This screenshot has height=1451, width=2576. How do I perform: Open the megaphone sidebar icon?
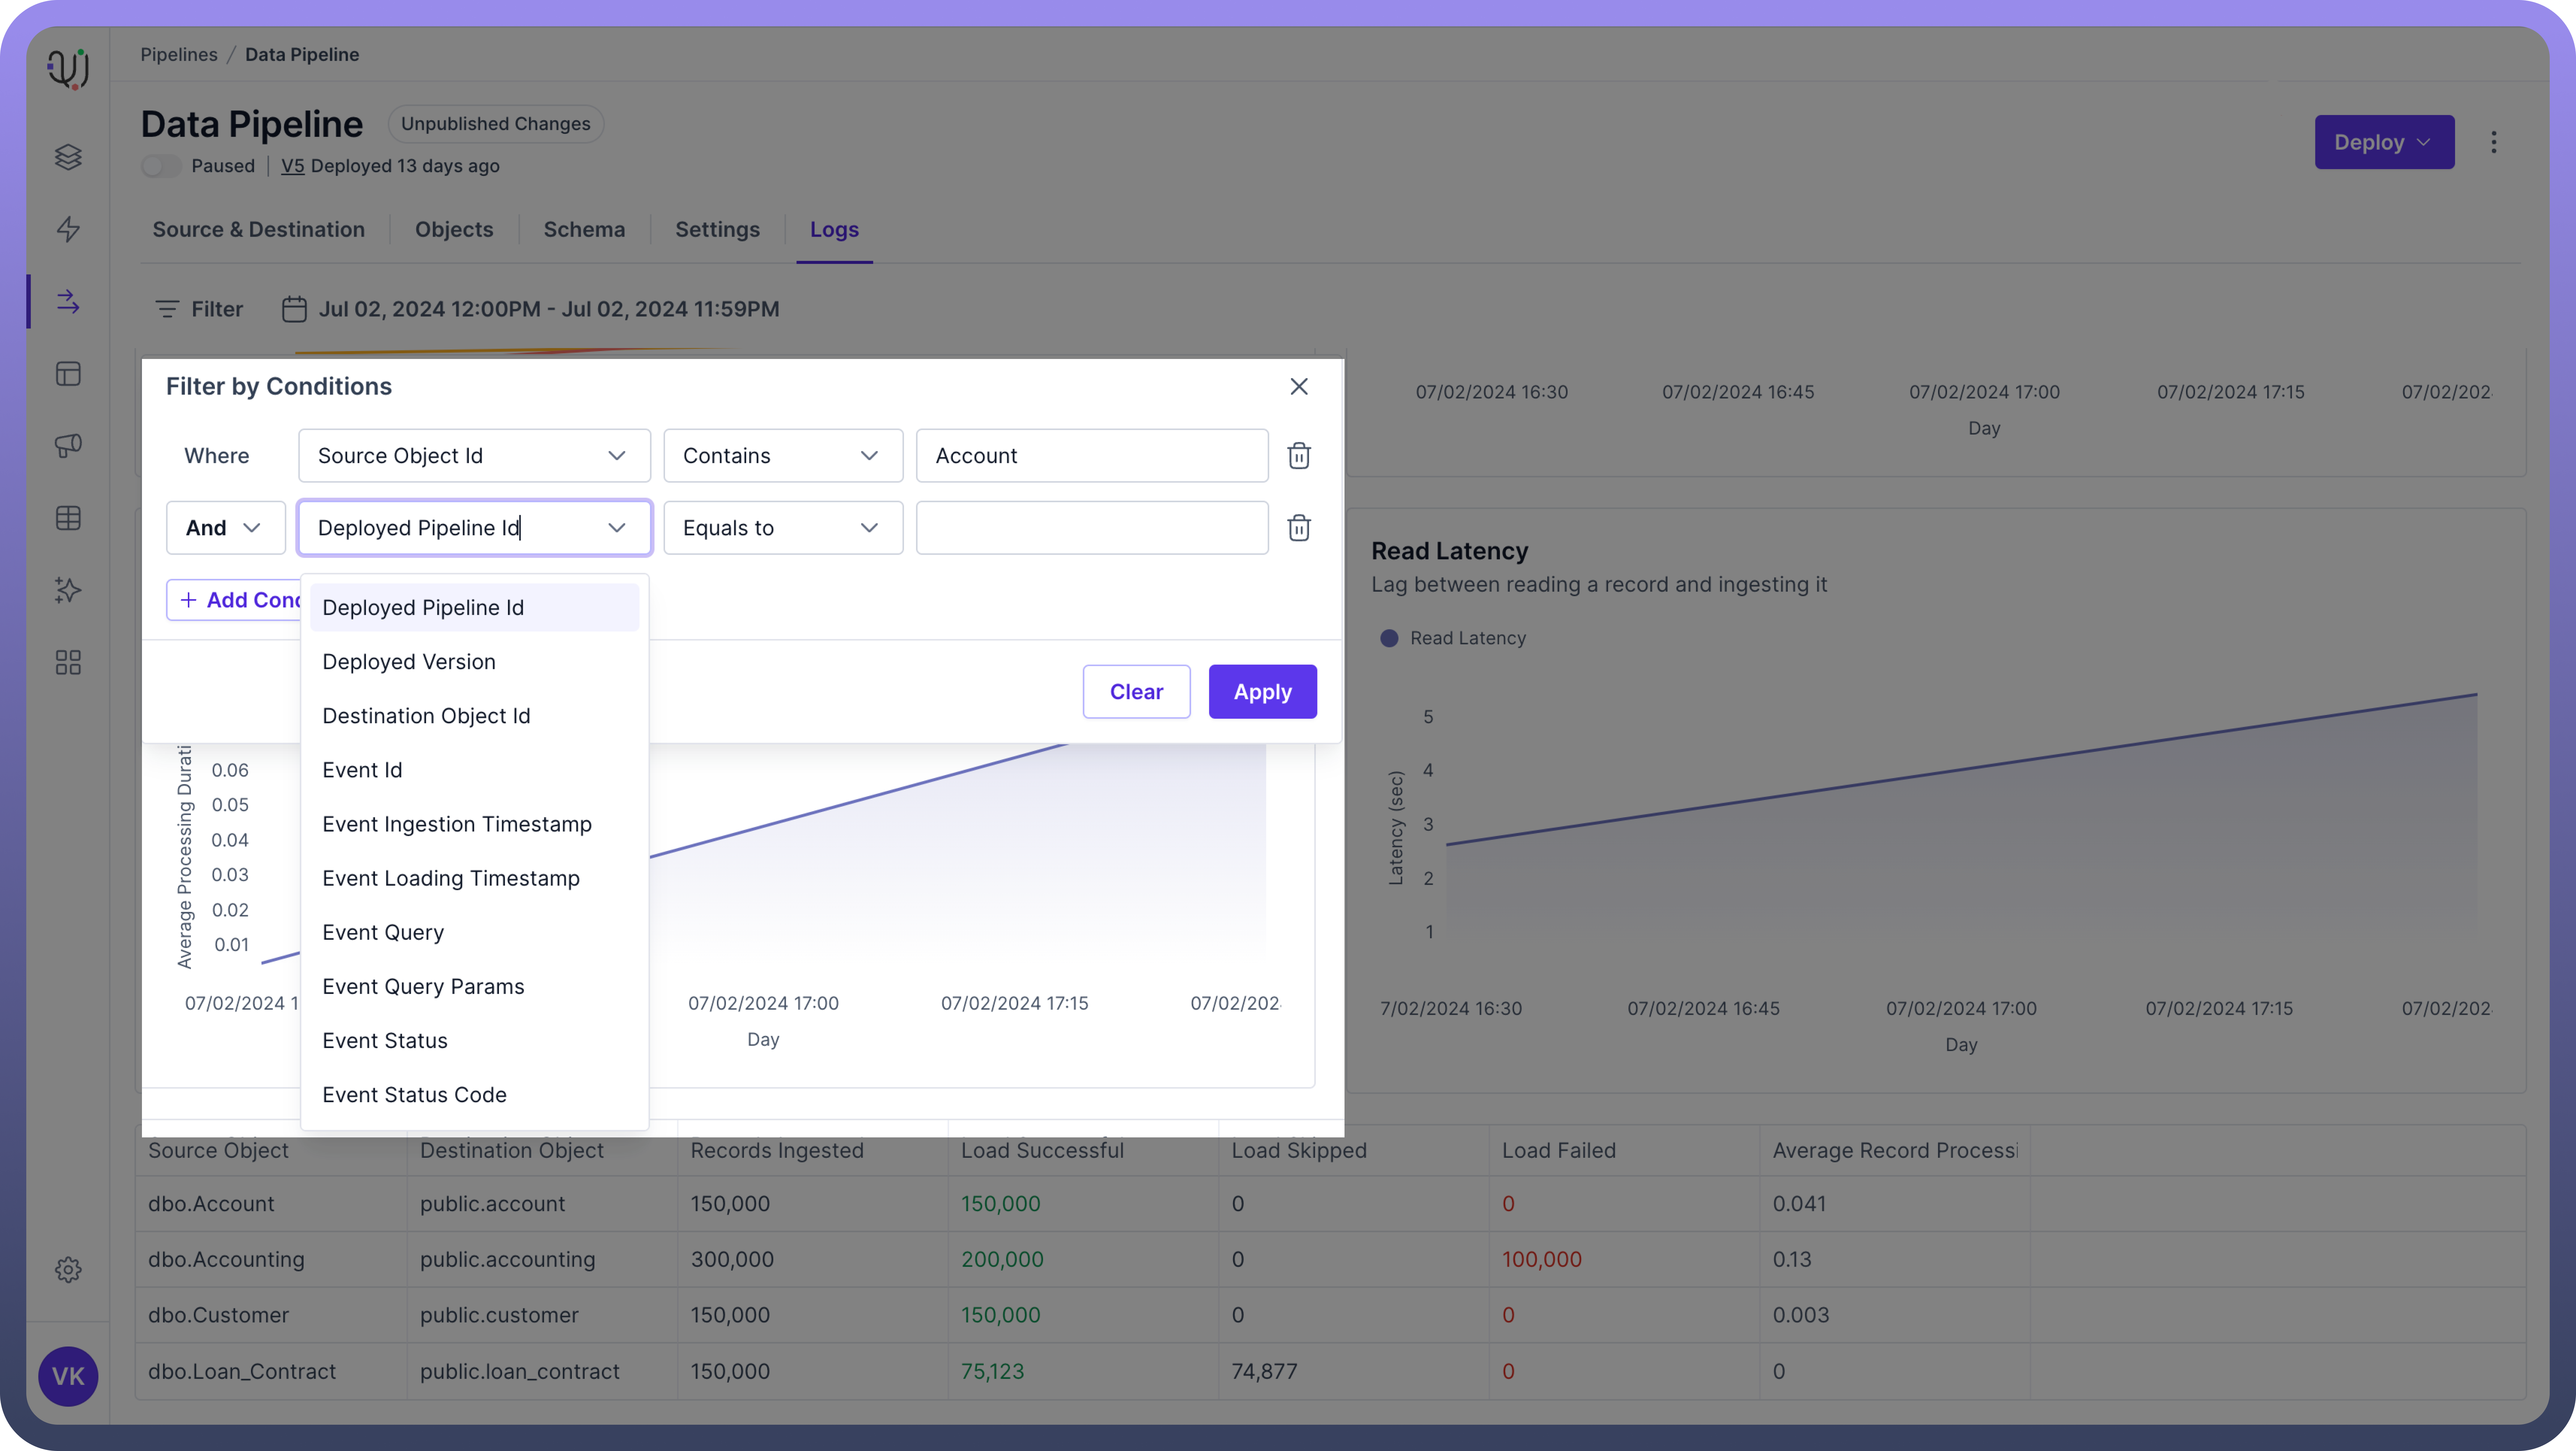[x=68, y=445]
